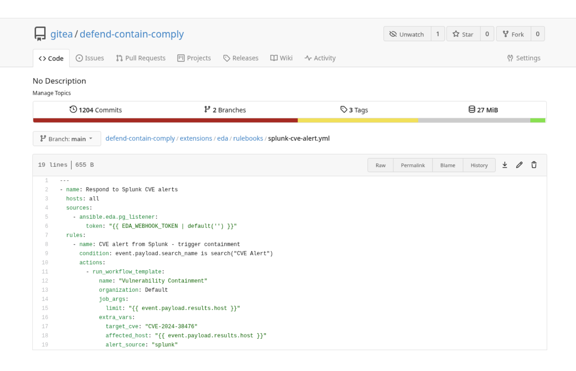Click the repository size database icon
The image size is (576, 371).
coord(472,110)
